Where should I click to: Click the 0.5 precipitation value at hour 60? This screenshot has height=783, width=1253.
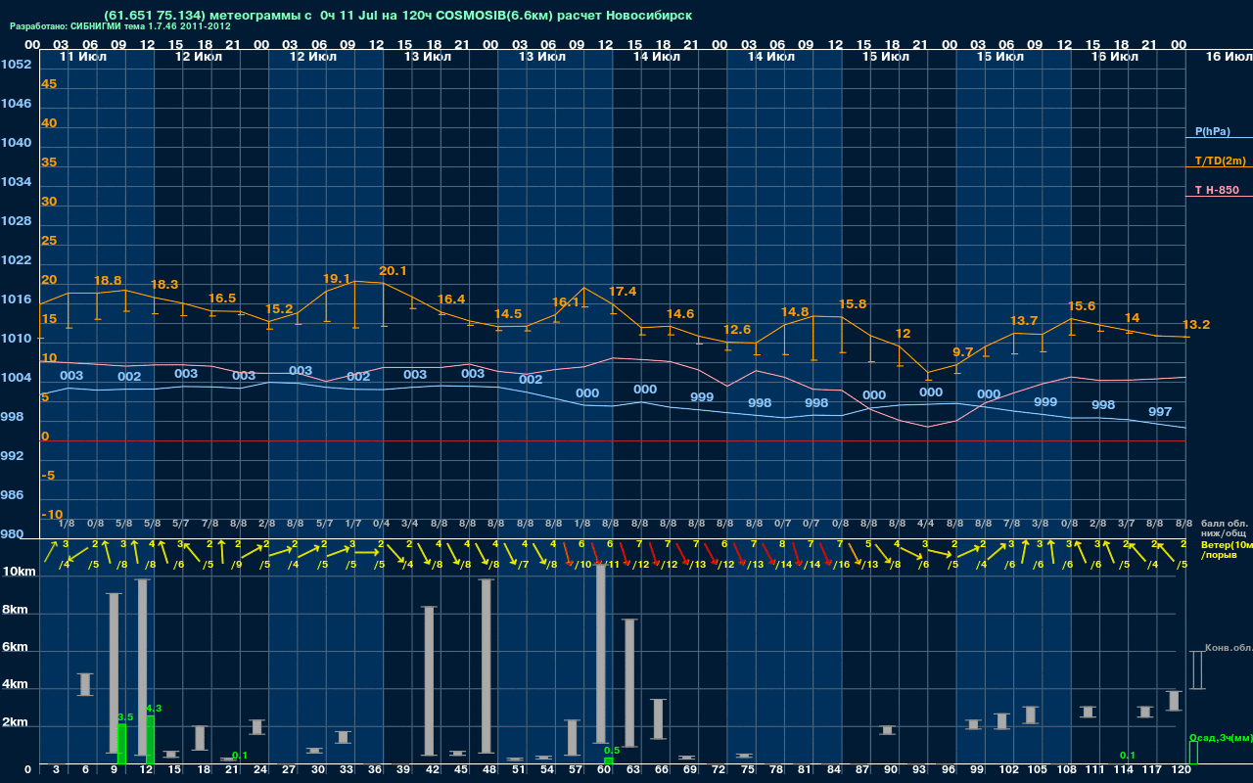[x=612, y=750]
